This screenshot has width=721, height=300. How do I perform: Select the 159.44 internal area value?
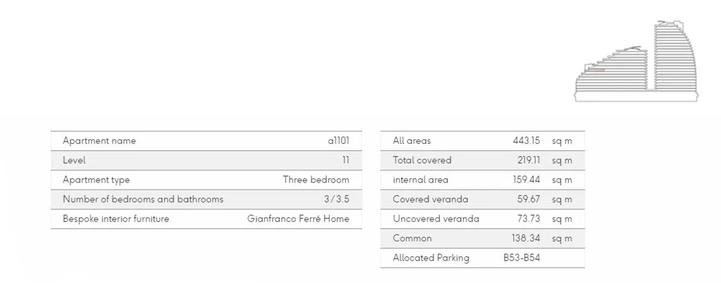point(526,180)
